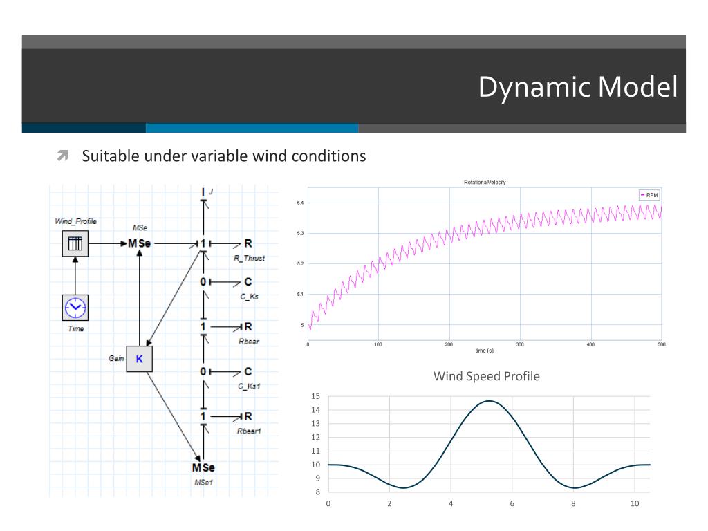Image resolution: width=708 pixels, height=531 pixels.
Task: Select the Time clock block icon
Action: (75, 308)
